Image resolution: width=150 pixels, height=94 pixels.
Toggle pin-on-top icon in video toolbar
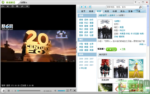point(27,6)
